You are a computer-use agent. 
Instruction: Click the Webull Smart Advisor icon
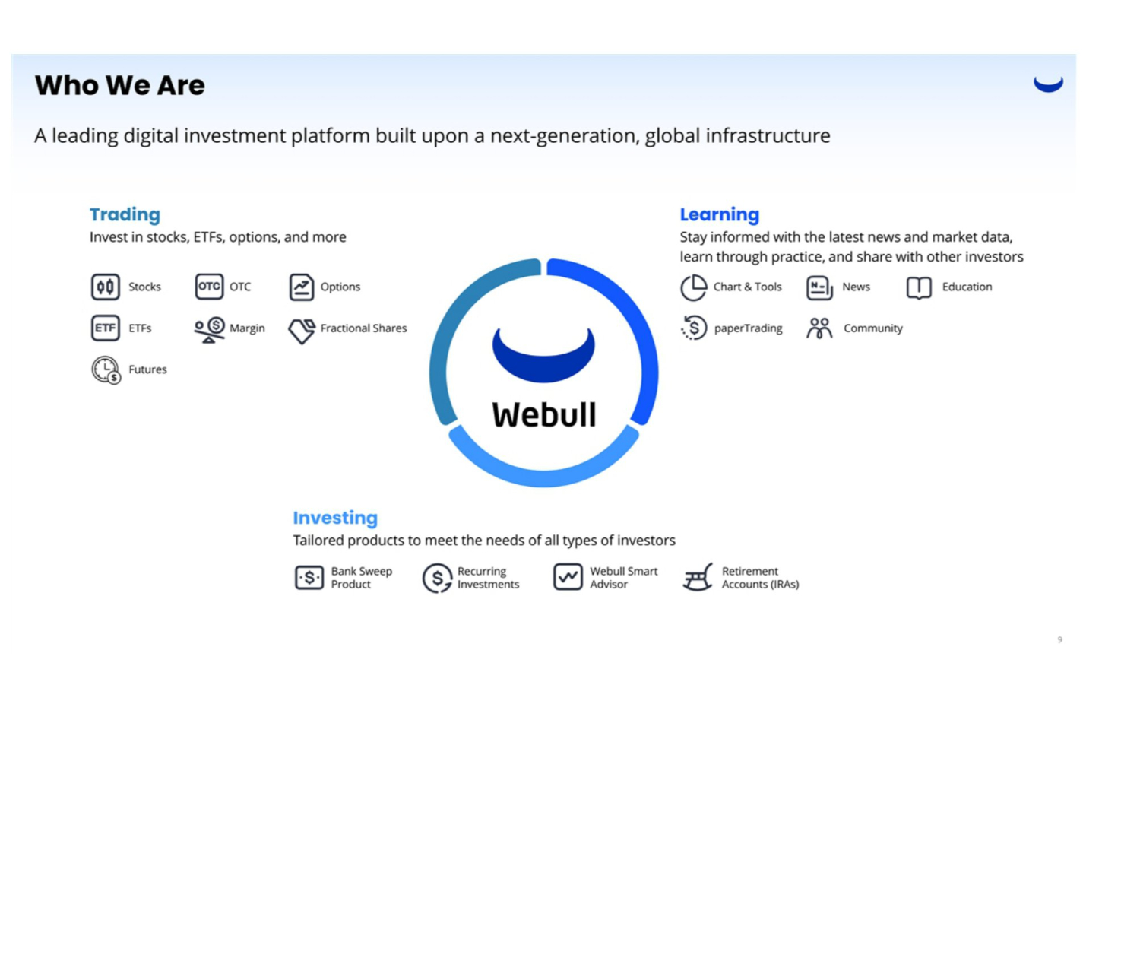click(568, 577)
